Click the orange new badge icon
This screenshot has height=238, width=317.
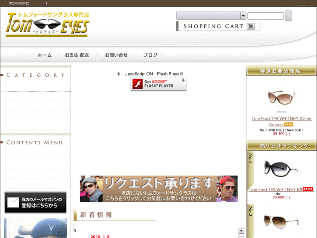click(x=289, y=124)
